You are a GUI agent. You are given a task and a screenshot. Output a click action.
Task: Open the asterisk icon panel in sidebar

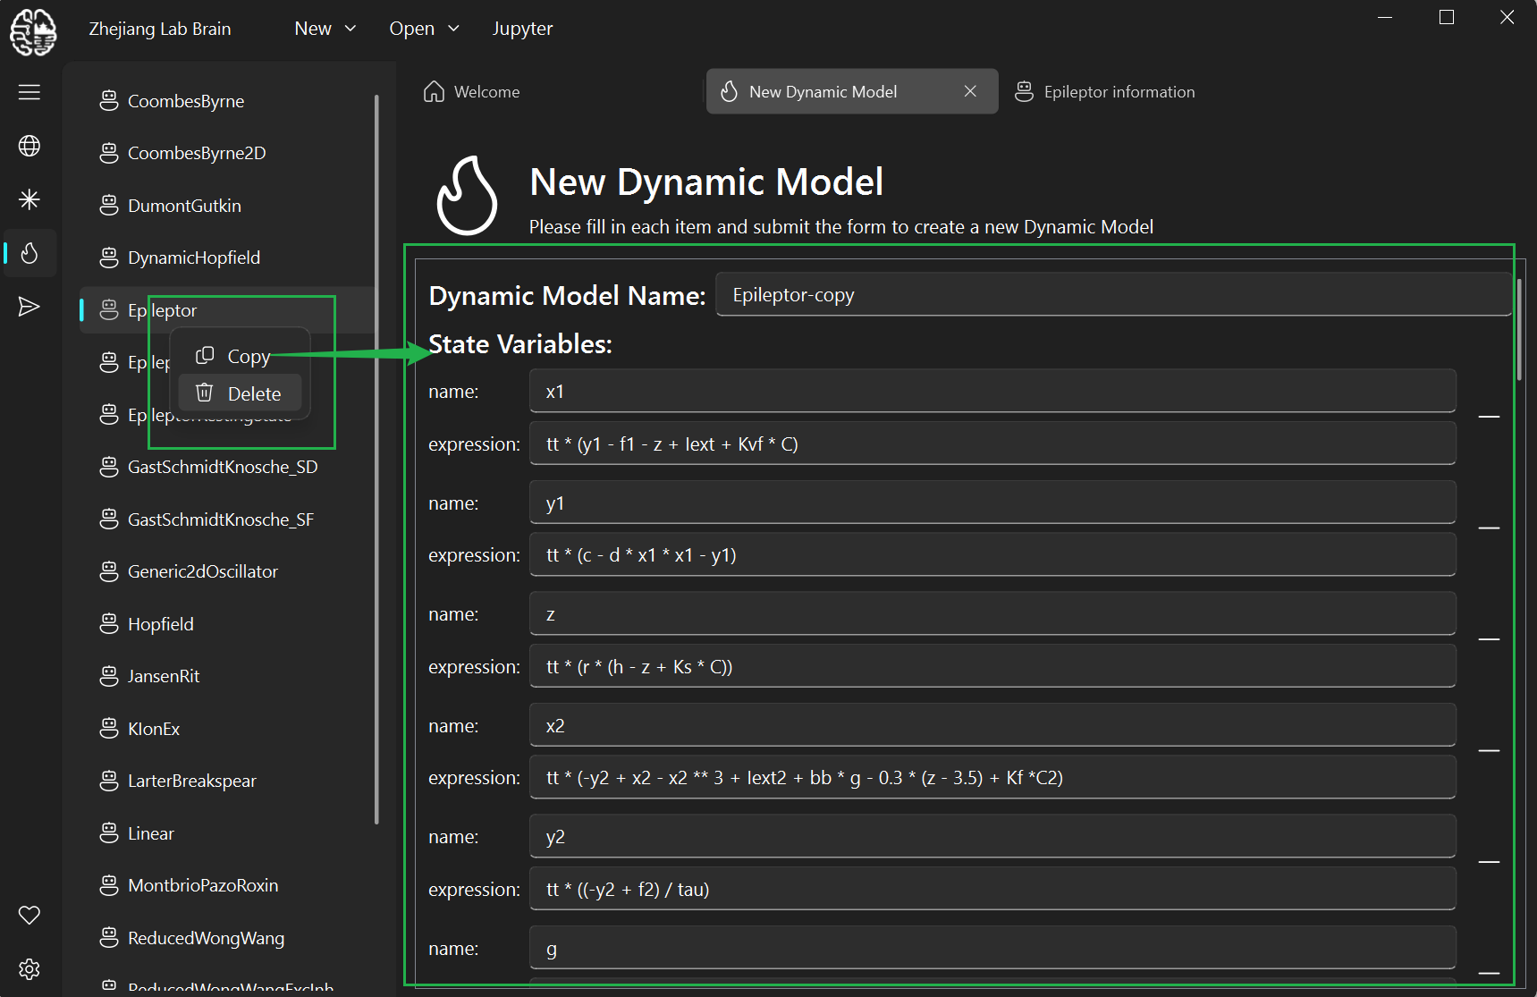30,199
